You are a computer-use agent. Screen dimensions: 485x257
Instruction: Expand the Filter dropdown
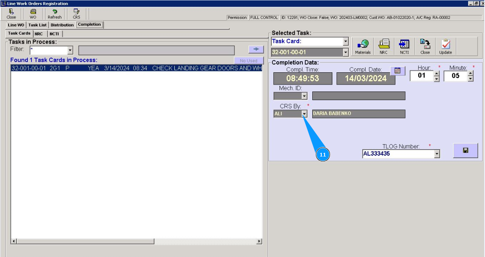coord(70,50)
